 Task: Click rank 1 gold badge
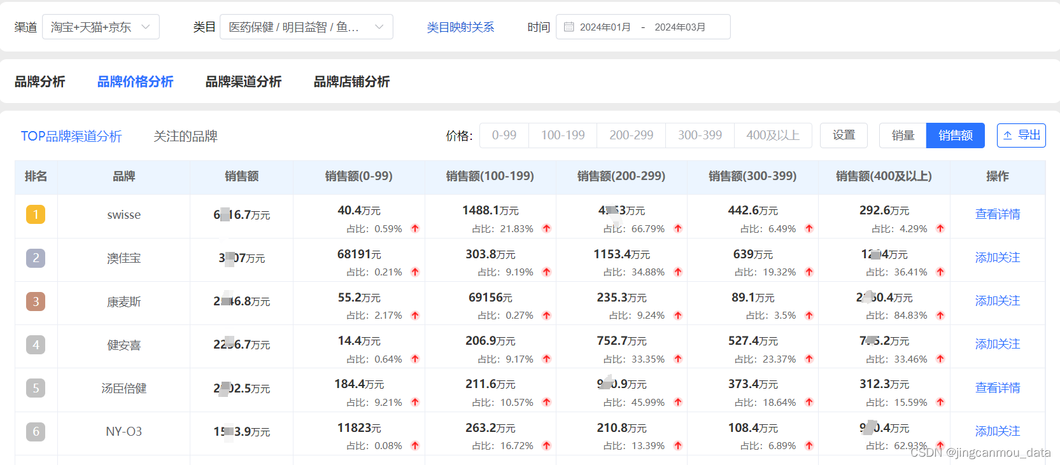point(36,214)
